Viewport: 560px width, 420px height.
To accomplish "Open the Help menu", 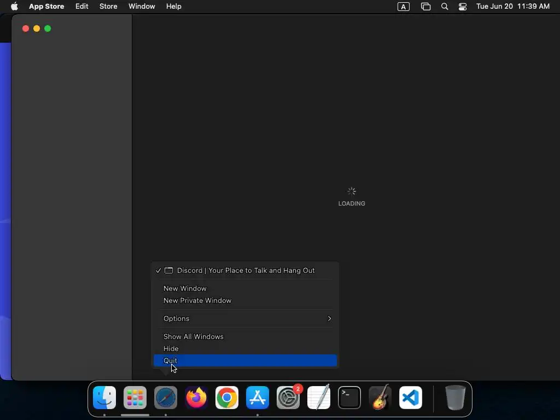I will click(x=173, y=7).
